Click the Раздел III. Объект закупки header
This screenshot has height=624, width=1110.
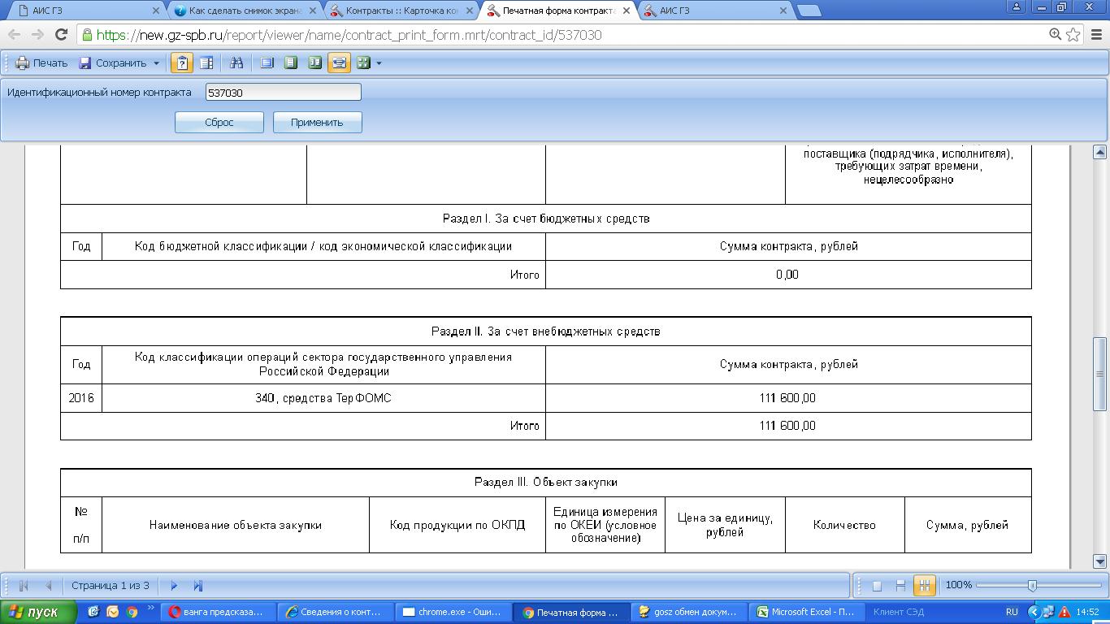pyautogui.click(x=546, y=482)
